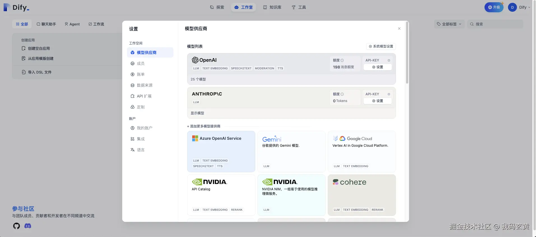Screen dimensions: 536x237
Task: Select the Google Cloud Vertex AI card
Action: (x=362, y=151)
